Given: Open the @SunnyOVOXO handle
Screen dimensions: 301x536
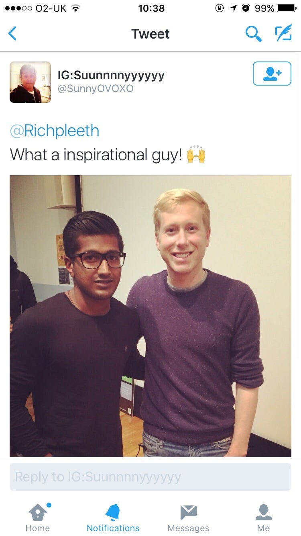Looking at the screenshot, I should point(96,89).
